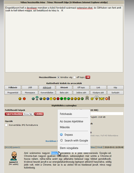Screen dimensions: 134x173
Task: Click the red 'Feltöltés' upload button
Action: [39, 114]
